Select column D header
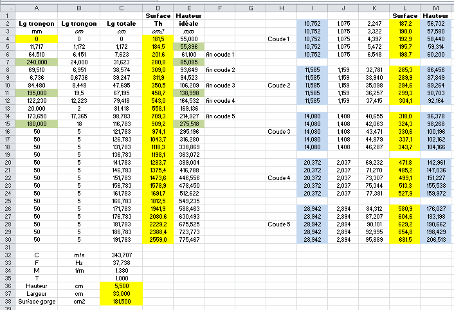Image resolution: width=454 pixels, height=310 pixels. (x=158, y=8)
